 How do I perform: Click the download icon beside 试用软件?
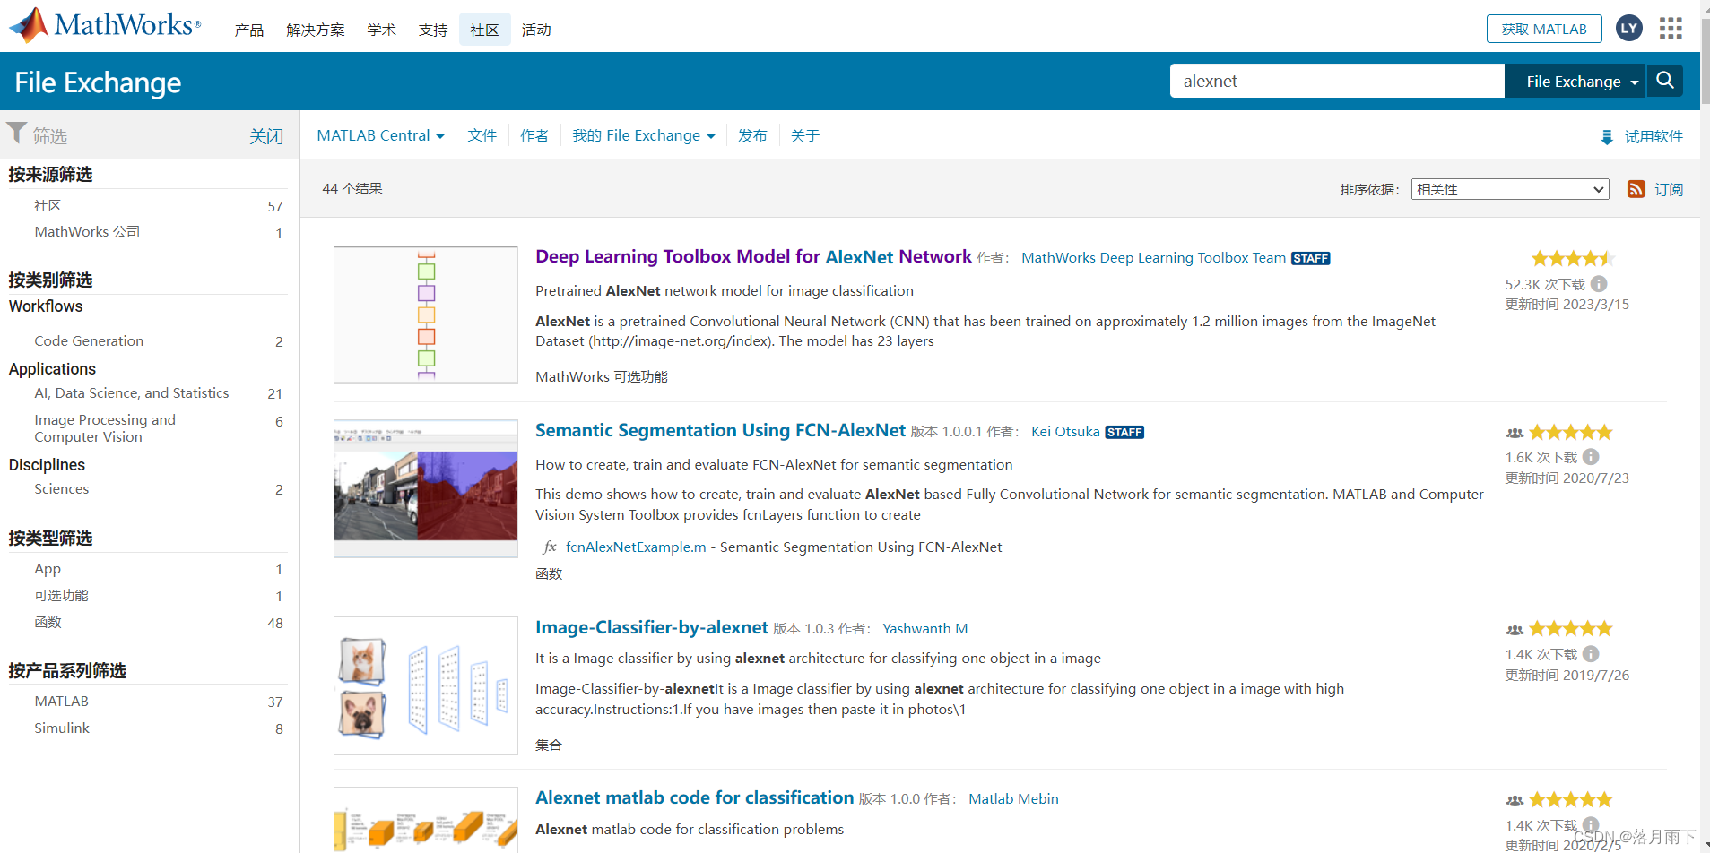1606,136
